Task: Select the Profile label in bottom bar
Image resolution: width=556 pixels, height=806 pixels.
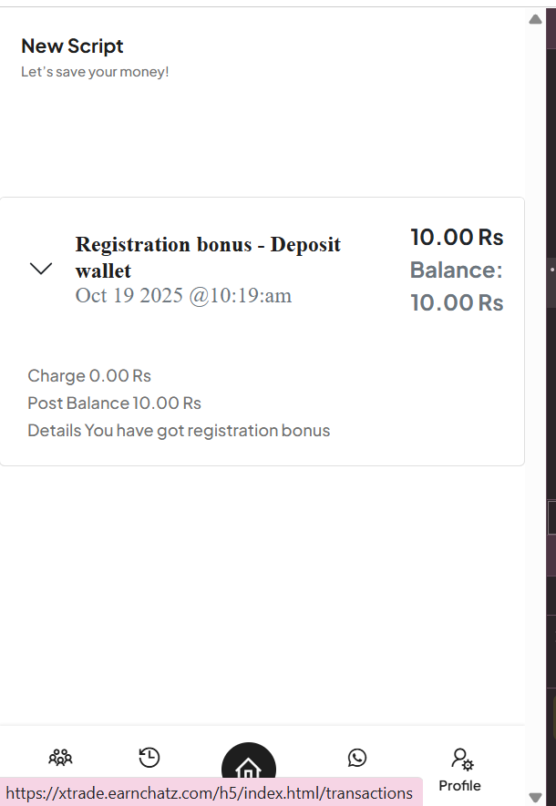Action: click(x=459, y=785)
